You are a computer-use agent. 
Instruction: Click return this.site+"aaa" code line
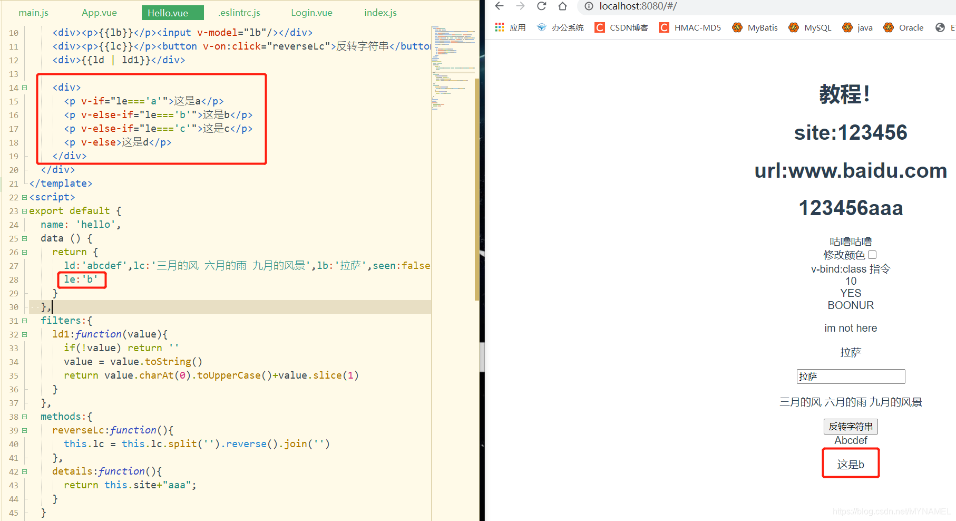(130, 485)
